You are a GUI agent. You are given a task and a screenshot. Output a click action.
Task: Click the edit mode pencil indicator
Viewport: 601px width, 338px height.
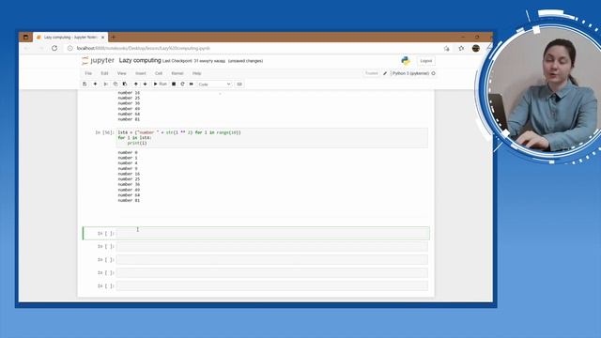385,73
